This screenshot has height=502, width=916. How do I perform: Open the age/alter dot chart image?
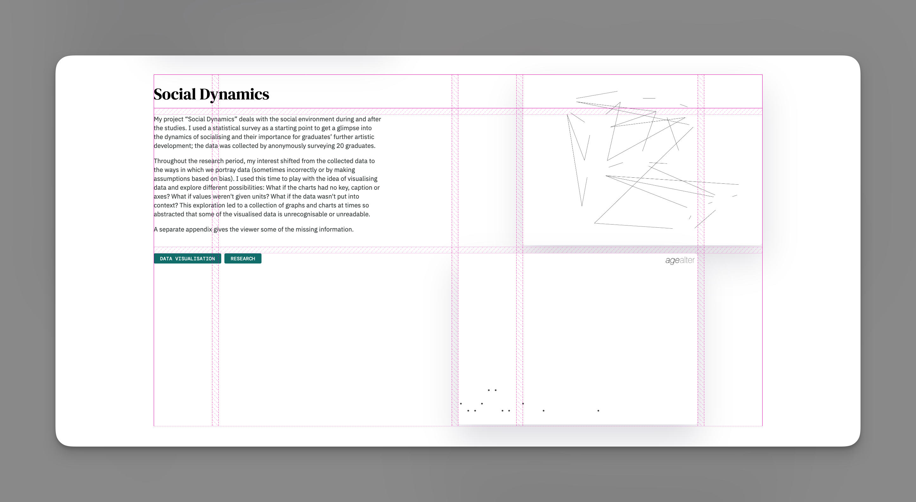578,339
